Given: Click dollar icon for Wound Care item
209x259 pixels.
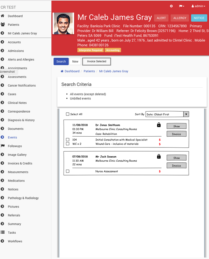Looking at the screenshot, I should pyautogui.click(x=160, y=144).
